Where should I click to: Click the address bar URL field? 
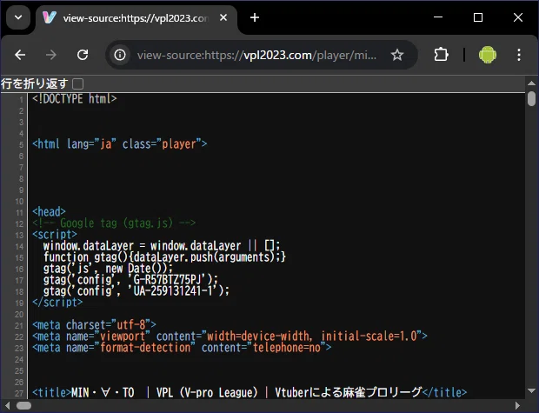pos(256,55)
